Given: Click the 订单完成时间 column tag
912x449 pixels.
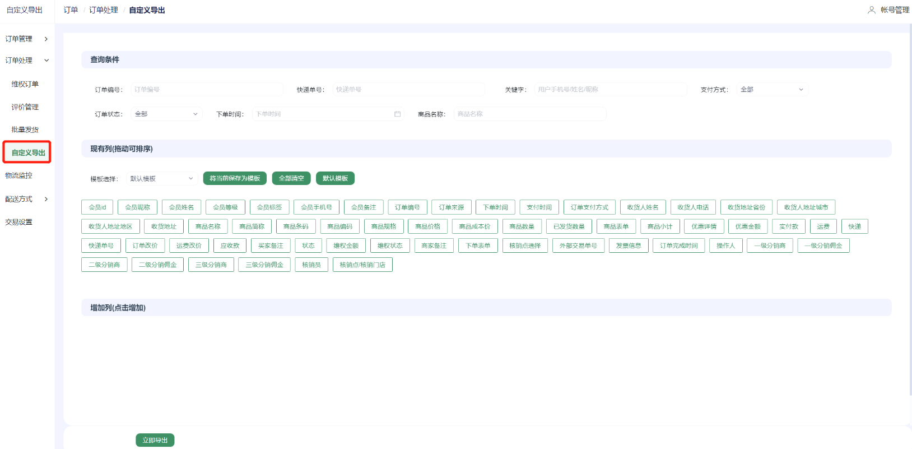Looking at the screenshot, I should click(x=679, y=246).
